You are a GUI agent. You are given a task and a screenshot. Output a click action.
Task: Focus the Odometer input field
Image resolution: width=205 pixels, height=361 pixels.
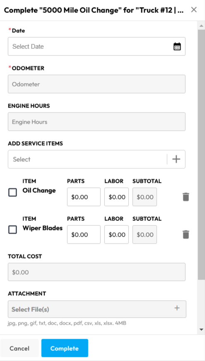click(x=96, y=84)
